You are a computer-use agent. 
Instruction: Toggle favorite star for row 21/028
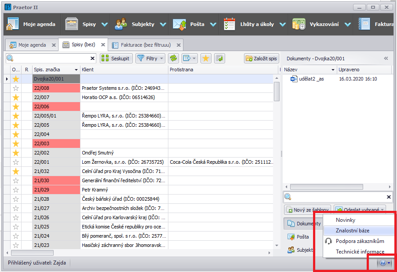tap(16, 199)
